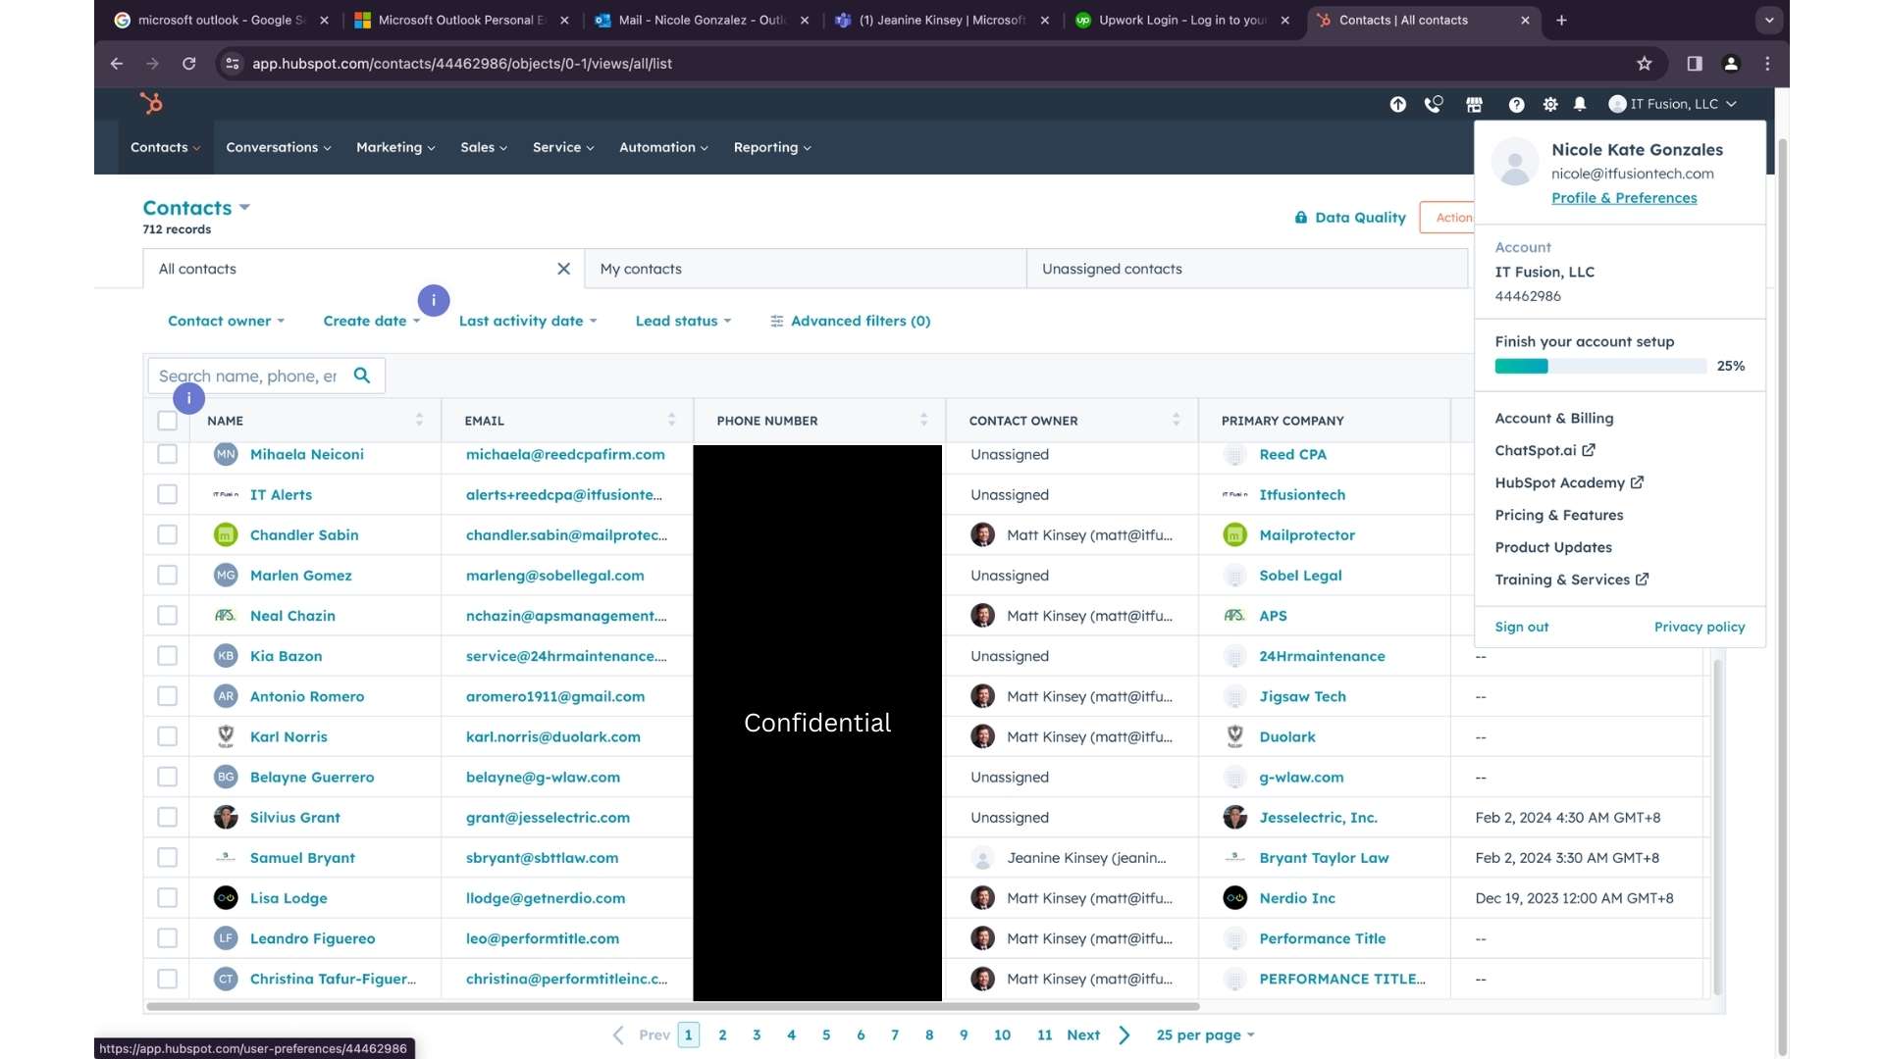Click the horizontal table scrollbar

(672, 1006)
